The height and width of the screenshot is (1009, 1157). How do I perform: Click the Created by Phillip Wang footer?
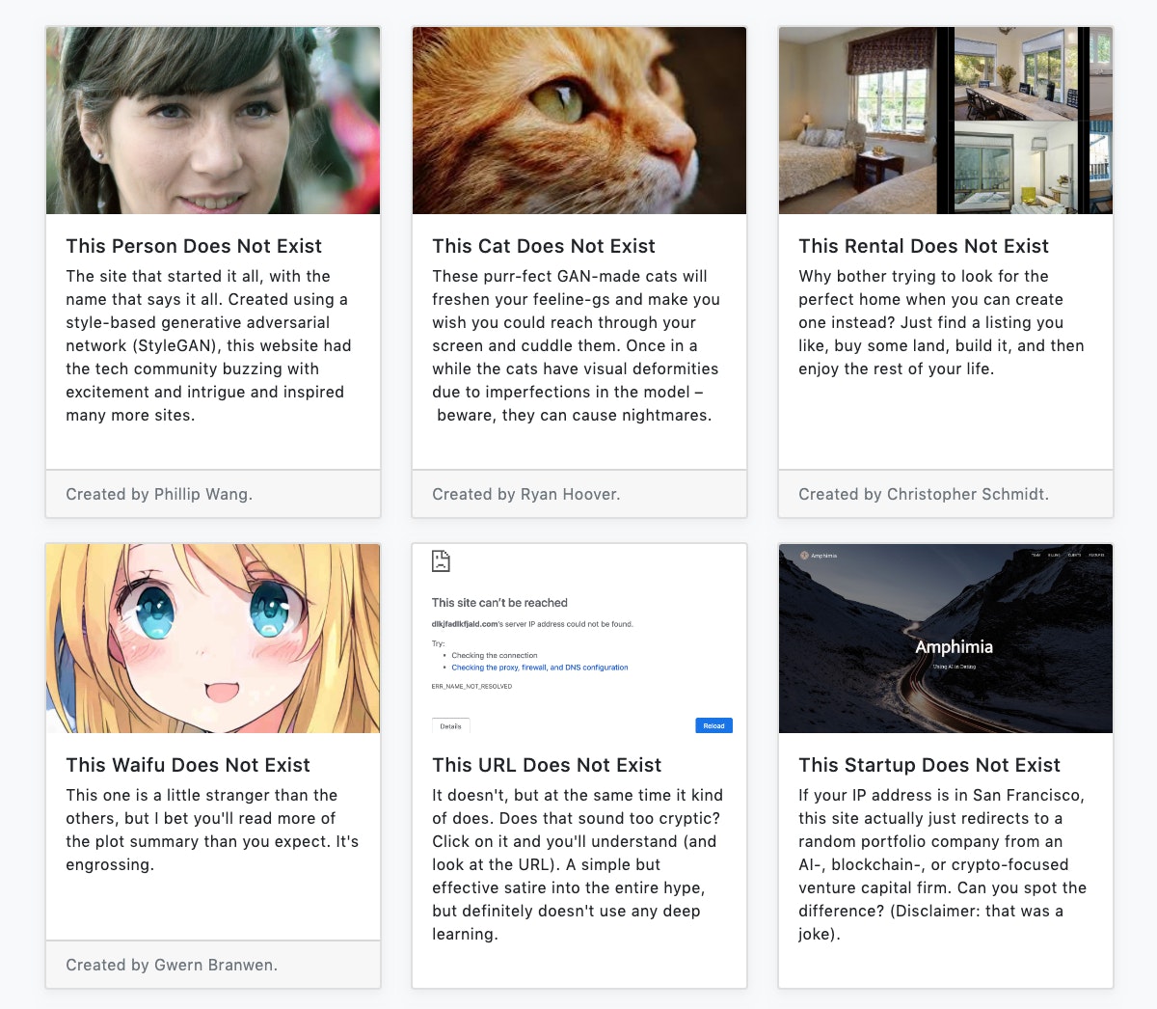tap(159, 494)
